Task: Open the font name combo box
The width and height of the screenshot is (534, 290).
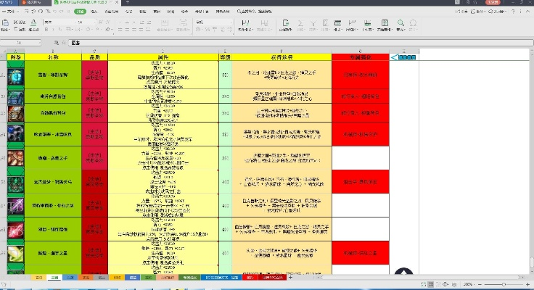Action: tap(59, 22)
